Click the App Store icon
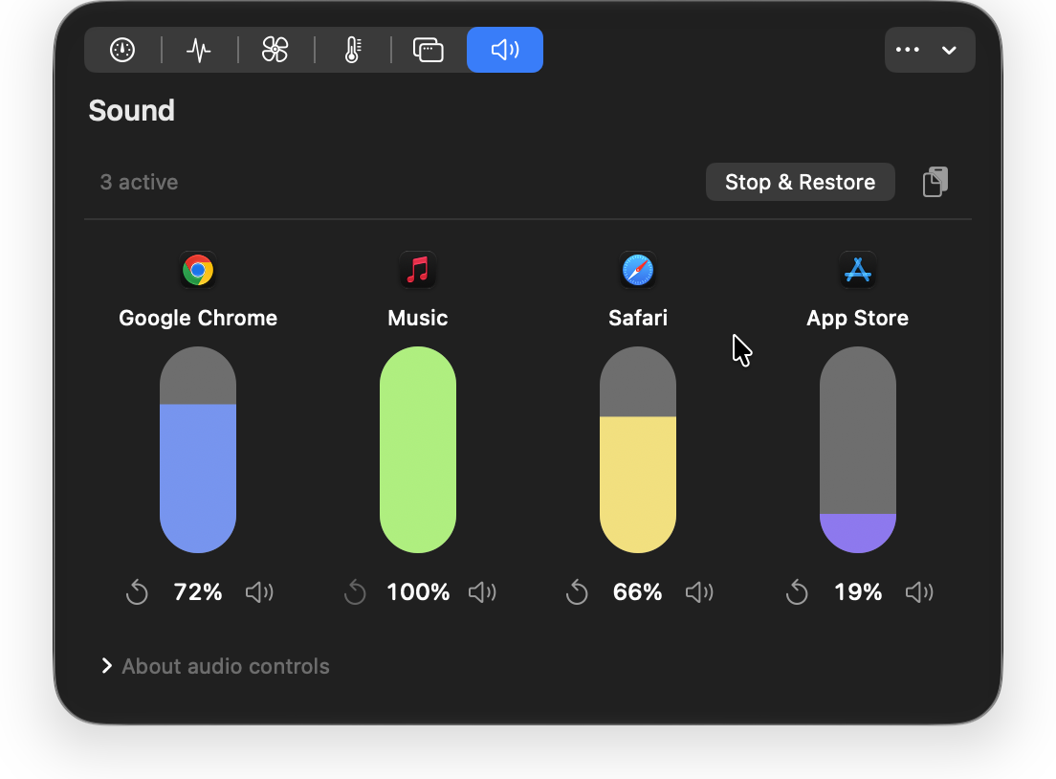The image size is (1056, 779). pos(857,270)
